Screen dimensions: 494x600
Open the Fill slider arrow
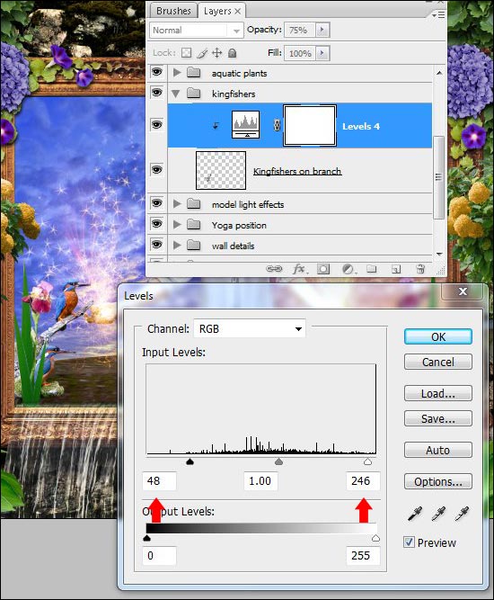[x=322, y=53]
